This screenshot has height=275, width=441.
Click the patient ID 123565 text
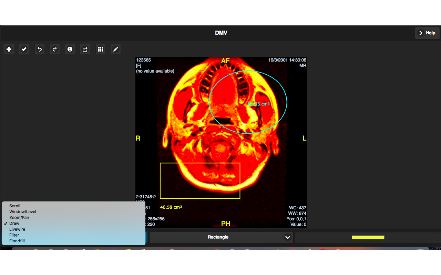coord(143,60)
